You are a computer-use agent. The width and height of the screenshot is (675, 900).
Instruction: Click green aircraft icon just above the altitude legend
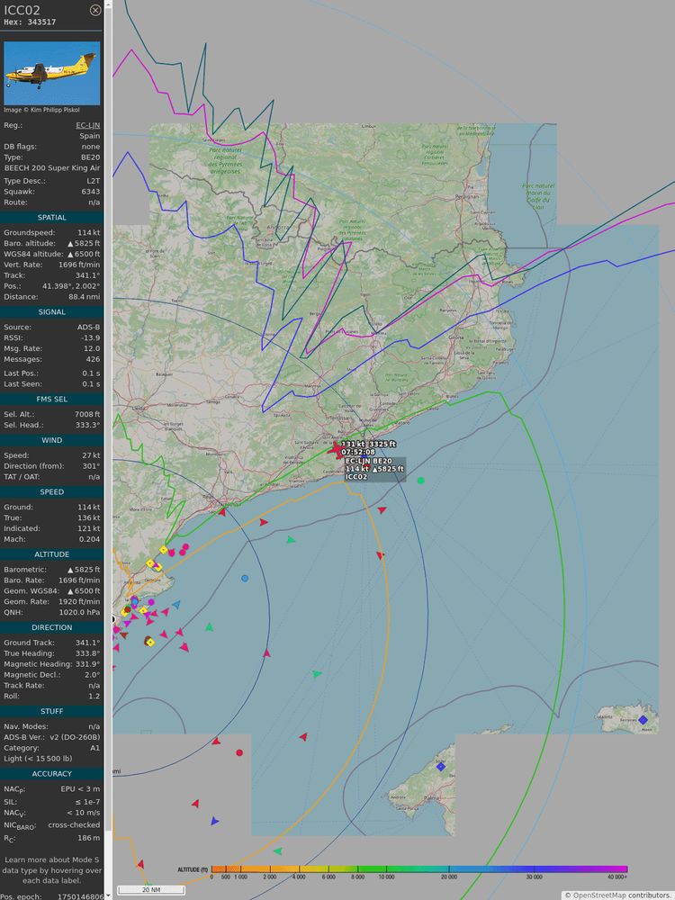tap(278, 851)
